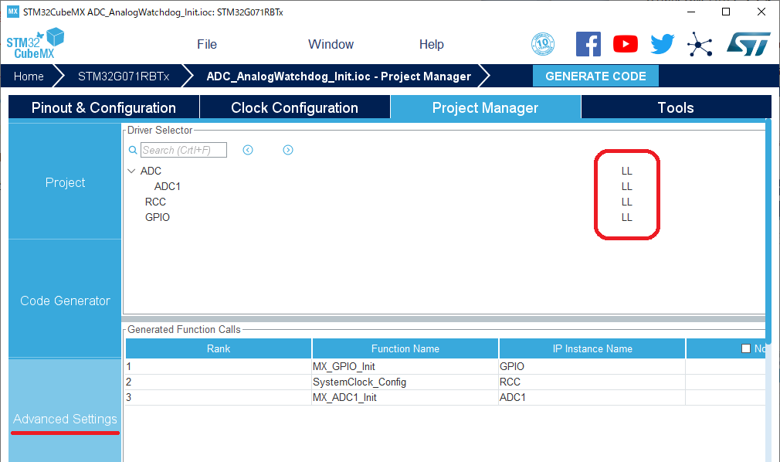The image size is (780, 462).
Task: Go to next search result arrow
Action: pos(288,150)
